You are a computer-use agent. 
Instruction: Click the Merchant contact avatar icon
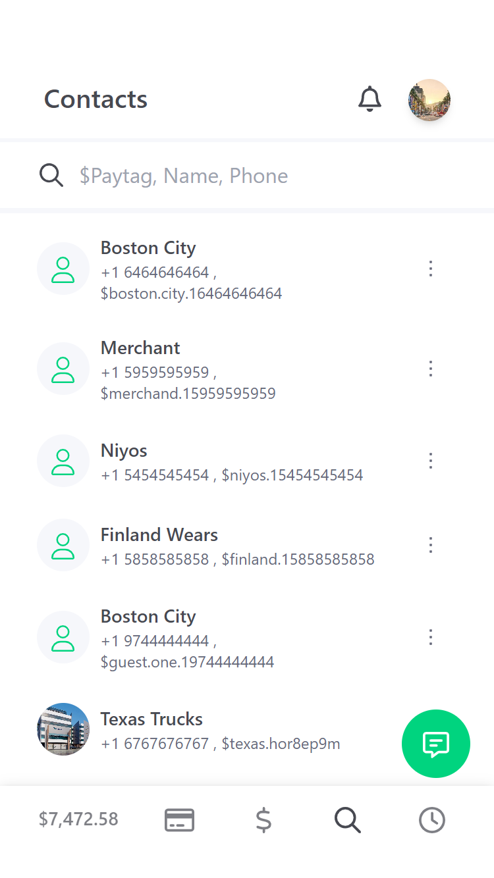point(63,369)
